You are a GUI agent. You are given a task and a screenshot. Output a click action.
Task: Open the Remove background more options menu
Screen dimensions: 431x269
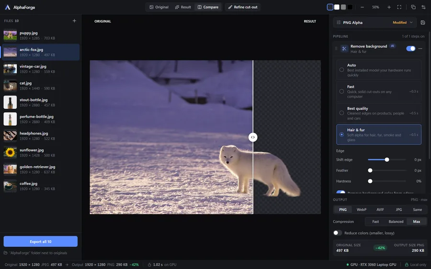tap(420, 49)
